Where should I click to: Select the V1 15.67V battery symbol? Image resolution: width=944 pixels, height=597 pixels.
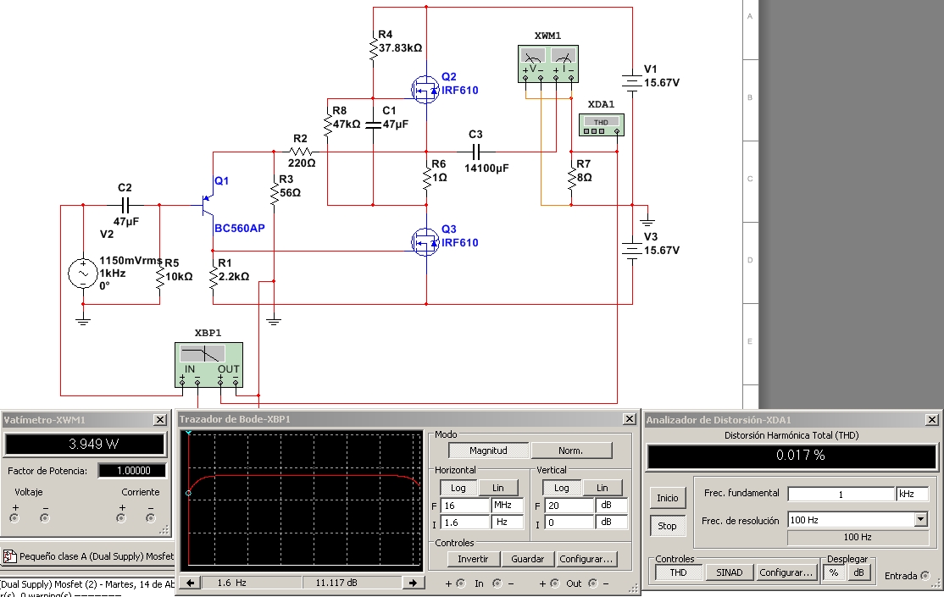pos(631,83)
